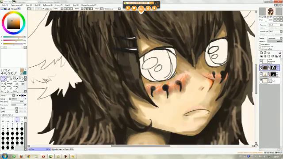Image resolution: width=283 pixels, height=159 pixels.
Task: Open Windows Start menu
Action: click(4, 156)
